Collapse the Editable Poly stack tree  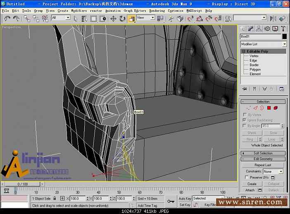pos(243,51)
